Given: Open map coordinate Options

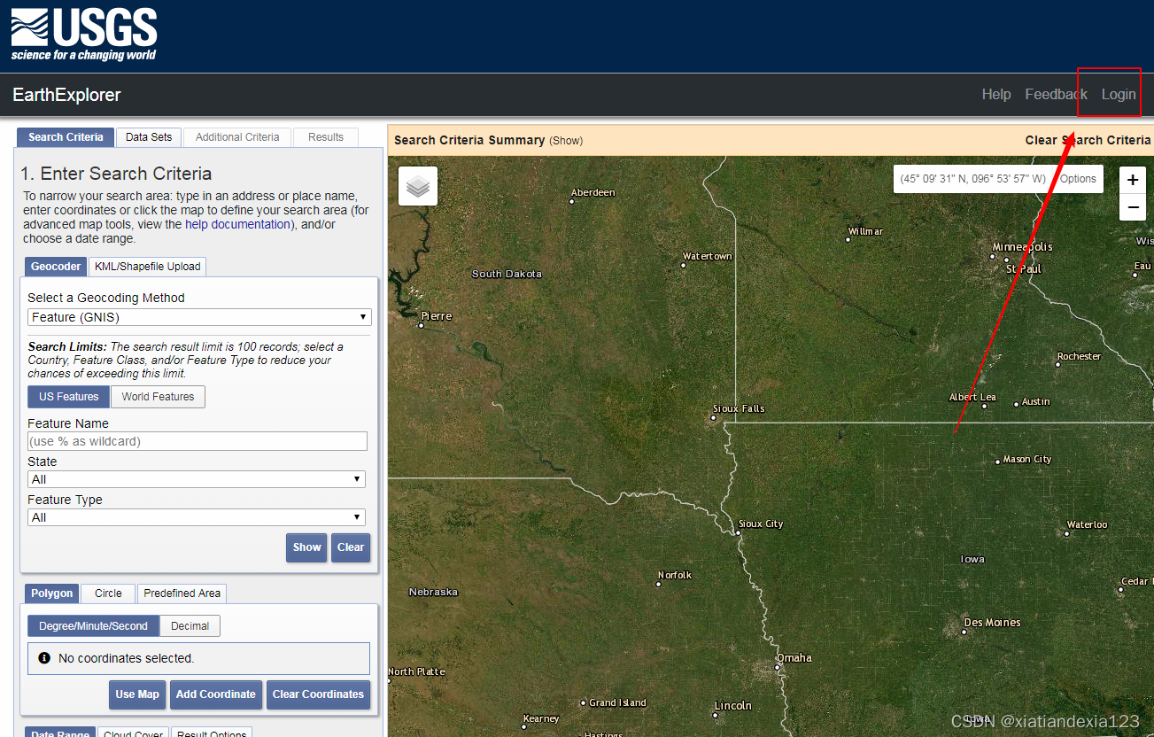Looking at the screenshot, I should (x=1079, y=179).
